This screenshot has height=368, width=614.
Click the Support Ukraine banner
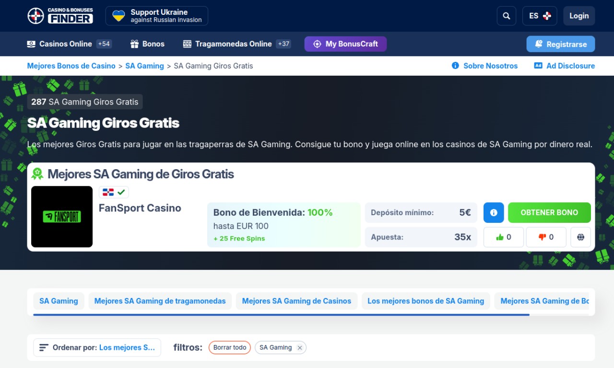tap(157, 16)
